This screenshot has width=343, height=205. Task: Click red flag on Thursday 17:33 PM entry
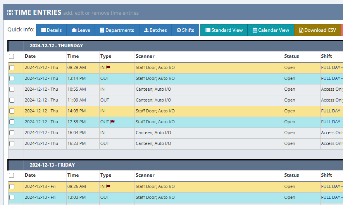point(113,122)
